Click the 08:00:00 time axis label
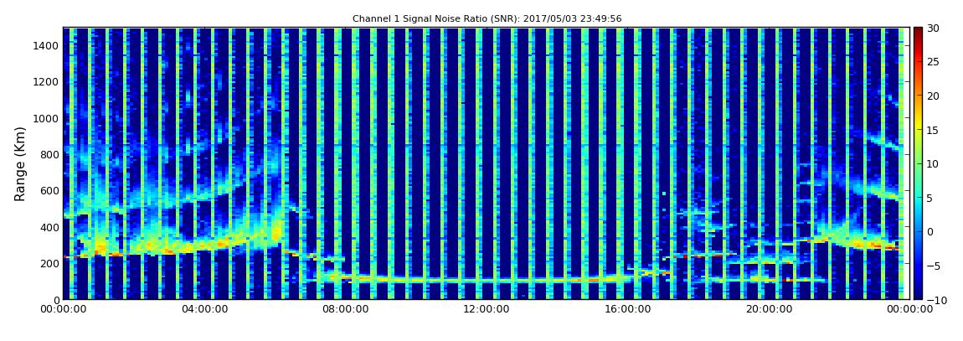This screenshot has height=341, width=963. click(344, 309)
